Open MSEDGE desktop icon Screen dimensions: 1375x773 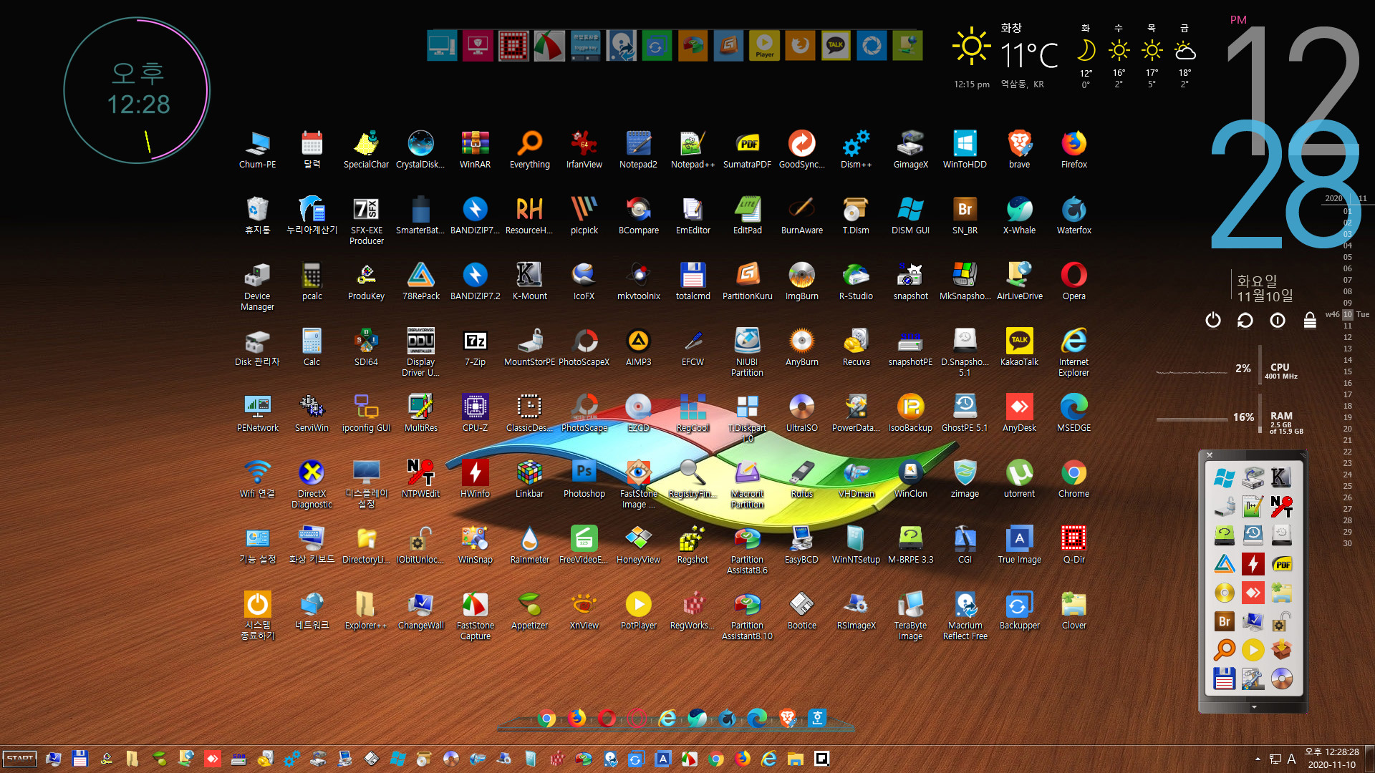[1074, 413]
